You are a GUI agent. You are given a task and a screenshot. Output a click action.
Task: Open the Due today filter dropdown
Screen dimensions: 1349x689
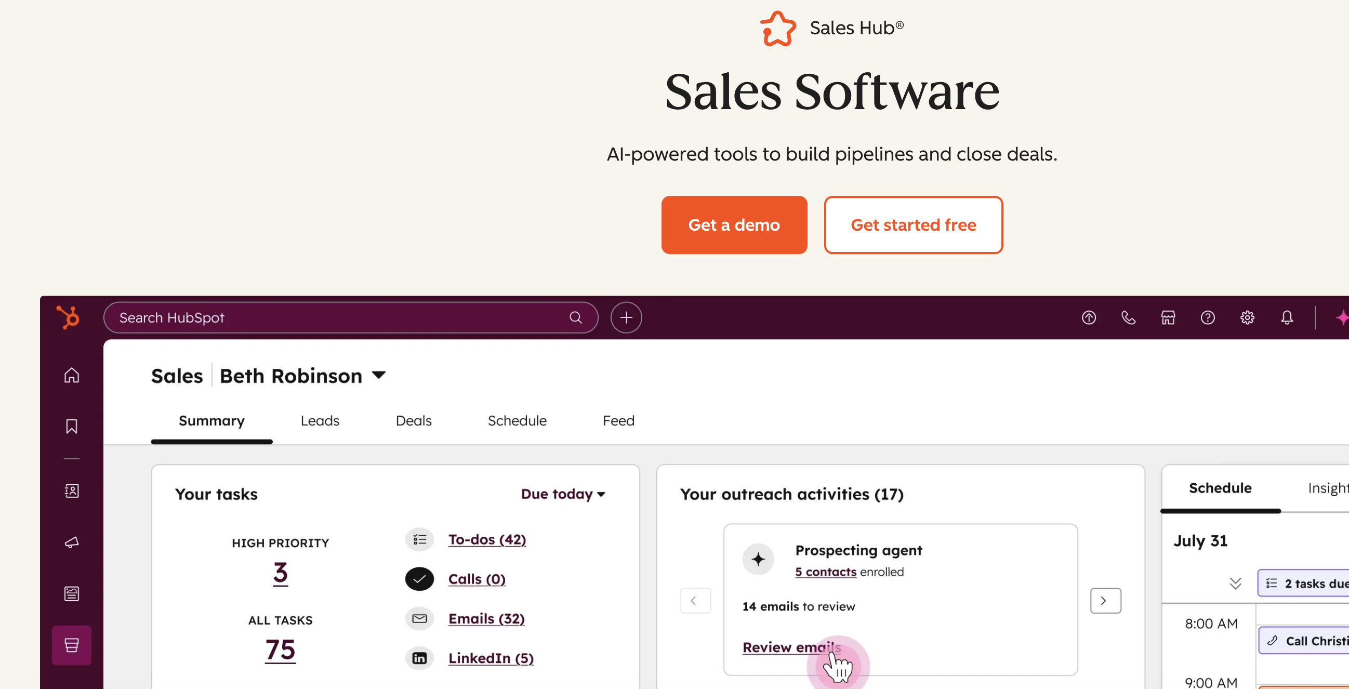pyautogui.click(x=562, y=494)
